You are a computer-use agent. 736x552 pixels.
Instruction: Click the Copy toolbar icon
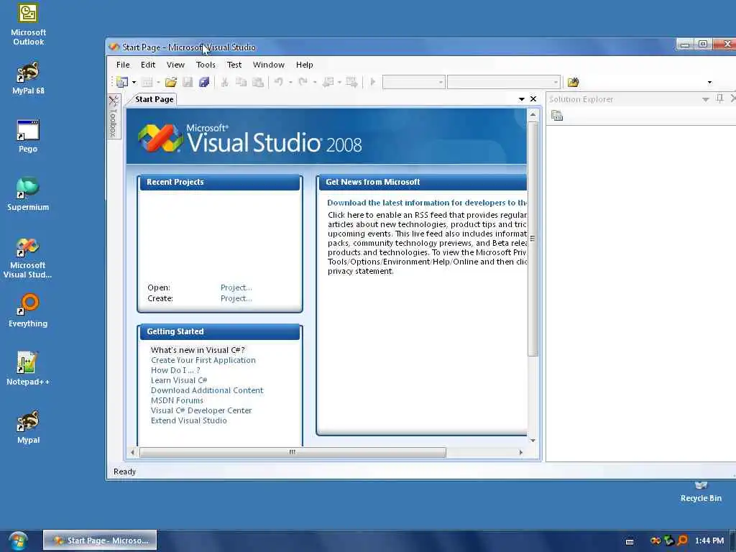[241, 82]
